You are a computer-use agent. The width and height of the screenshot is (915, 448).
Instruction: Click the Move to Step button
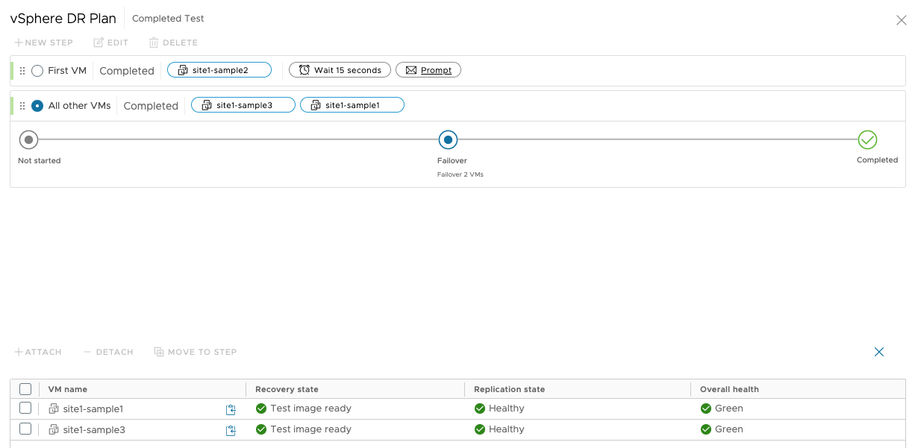[x=196, y=352]
